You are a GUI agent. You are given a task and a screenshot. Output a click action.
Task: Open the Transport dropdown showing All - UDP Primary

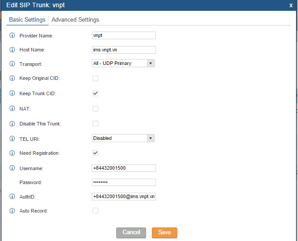(123, 63)
